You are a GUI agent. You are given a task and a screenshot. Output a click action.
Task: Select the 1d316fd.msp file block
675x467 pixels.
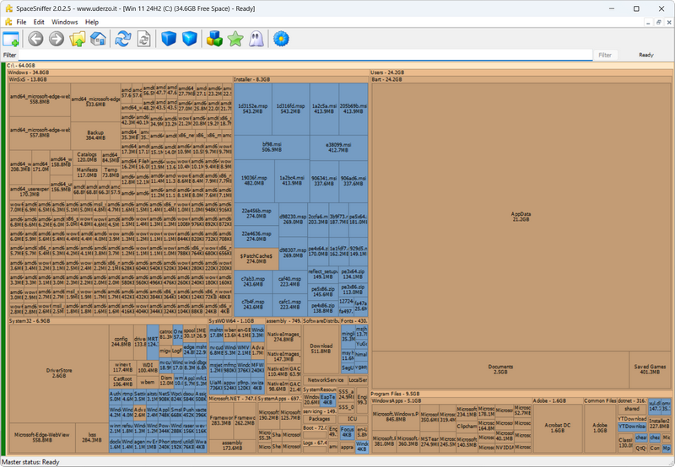tap(290, 109)
